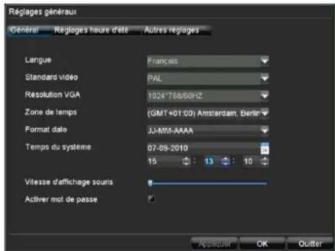
Task: Toggle the Activer mot de passe checkbox
Action: [151, 199]
